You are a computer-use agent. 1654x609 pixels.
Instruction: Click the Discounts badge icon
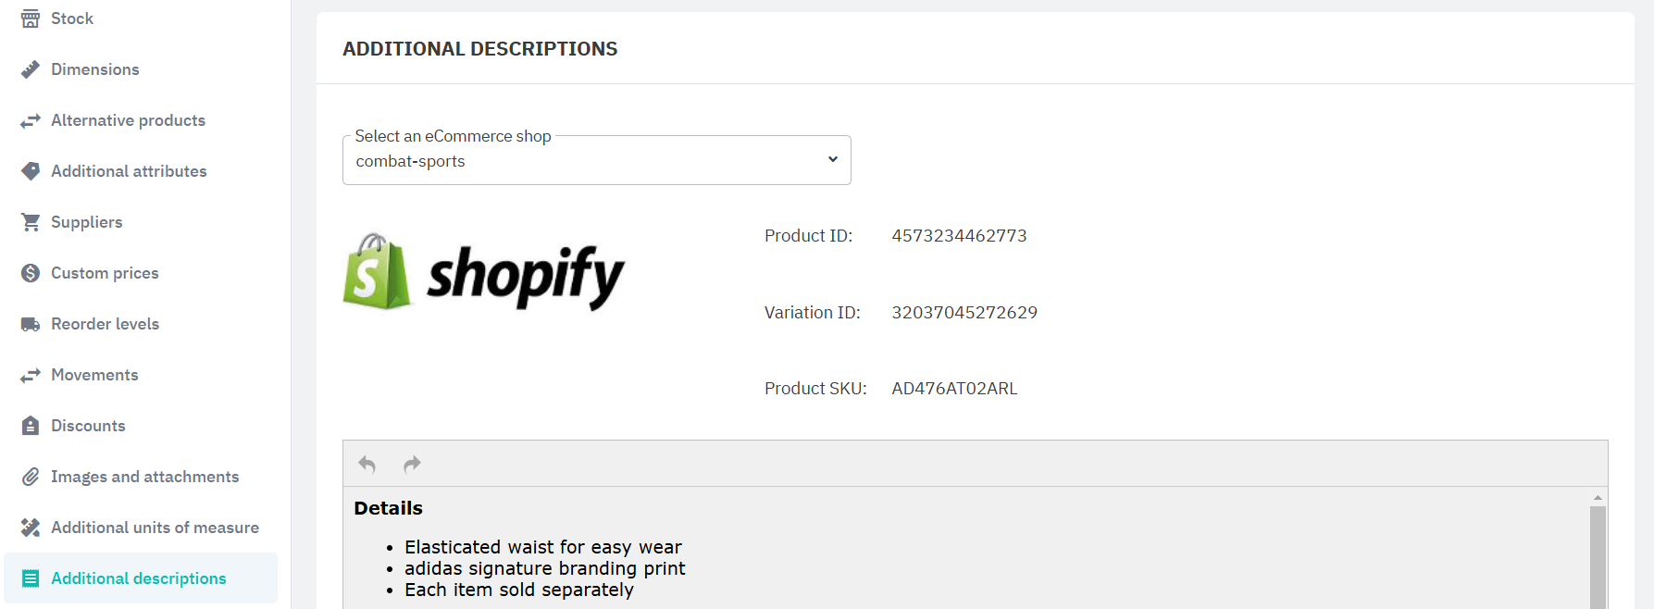point(31,426)
